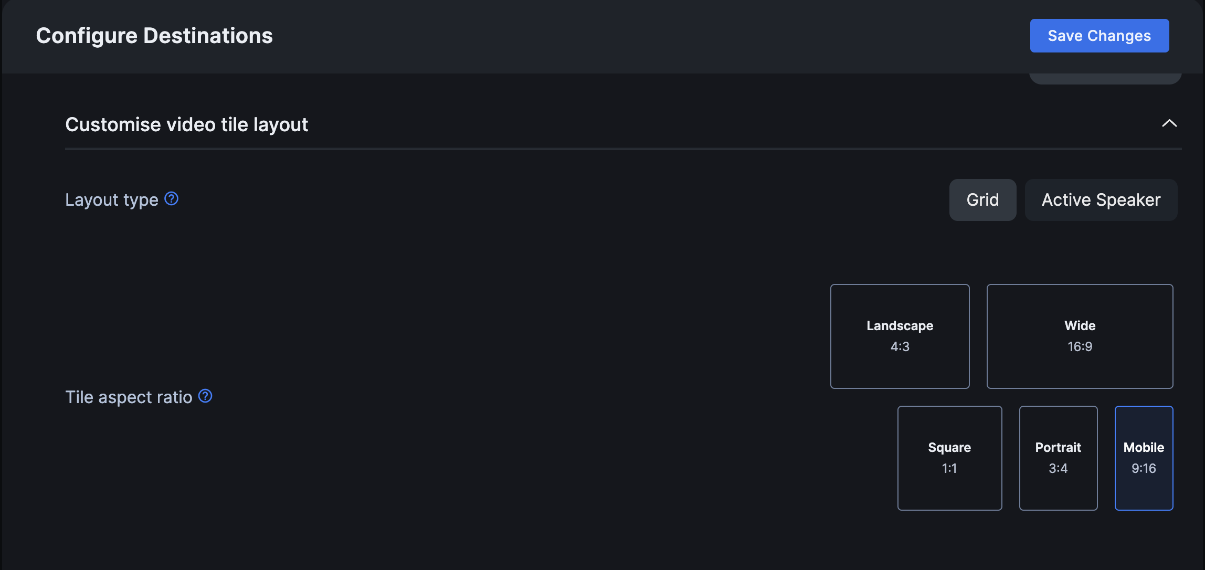
Task: Choose the Landscape aspect ratio tile
Action: click(x=900, y=336)
